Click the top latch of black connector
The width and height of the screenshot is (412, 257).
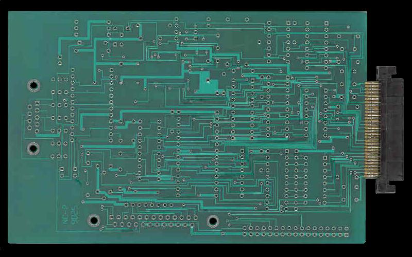(x=385, y=72)
